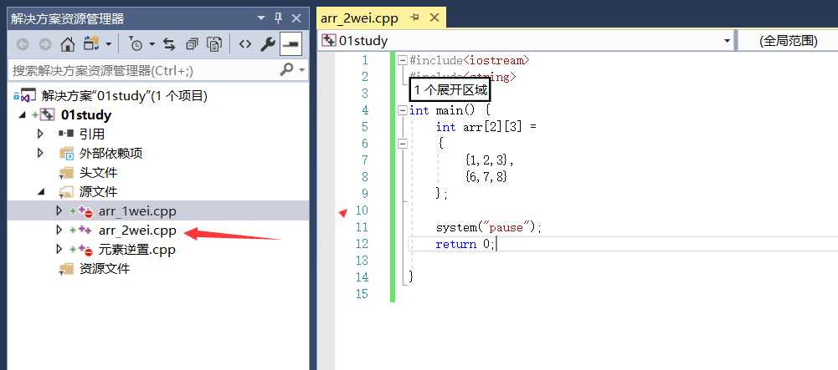Viewport: 838px width, 370px height.
Task: Click the arr_2wei.cpp editor tab
Action: (359, 18)
